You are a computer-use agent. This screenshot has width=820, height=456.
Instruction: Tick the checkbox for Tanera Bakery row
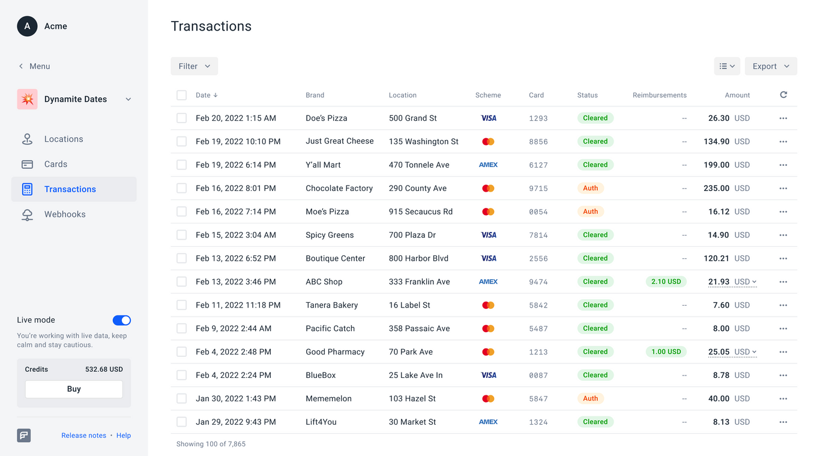click(181, 305)
